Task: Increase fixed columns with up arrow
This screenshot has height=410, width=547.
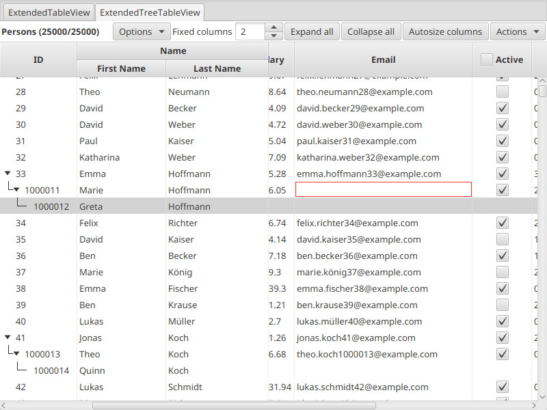Action: coord(274,27)
